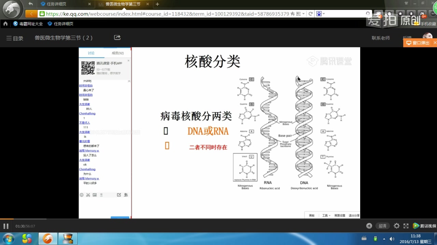The height and width of the screenshot is (245, 437).
Task: Switch to the 讨论 discussion tab
Action: tap(91, 53)
